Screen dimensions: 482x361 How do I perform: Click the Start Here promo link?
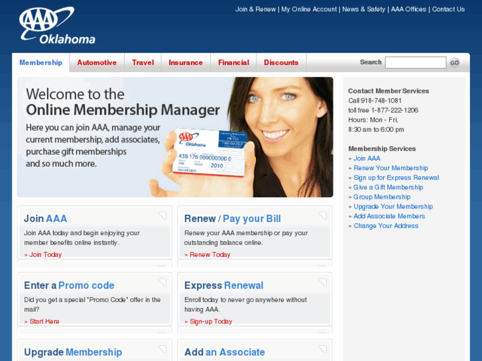click(44, 321)
